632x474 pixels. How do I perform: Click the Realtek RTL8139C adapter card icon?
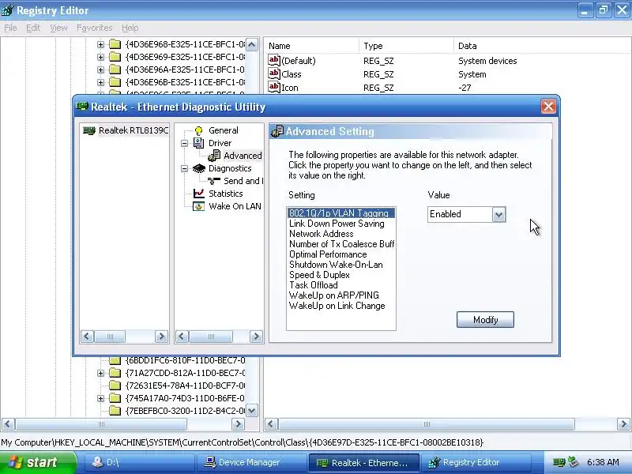pos(88,130)
